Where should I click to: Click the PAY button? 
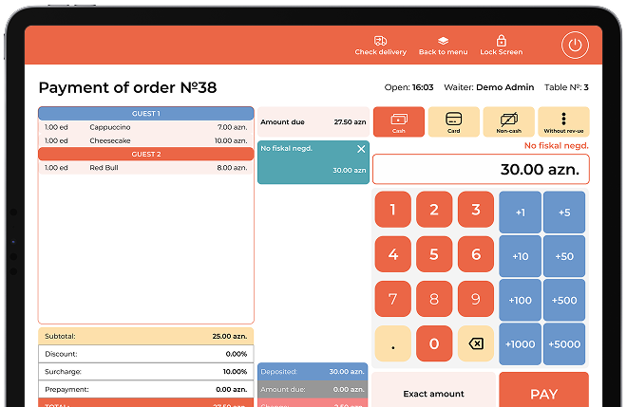543,393
